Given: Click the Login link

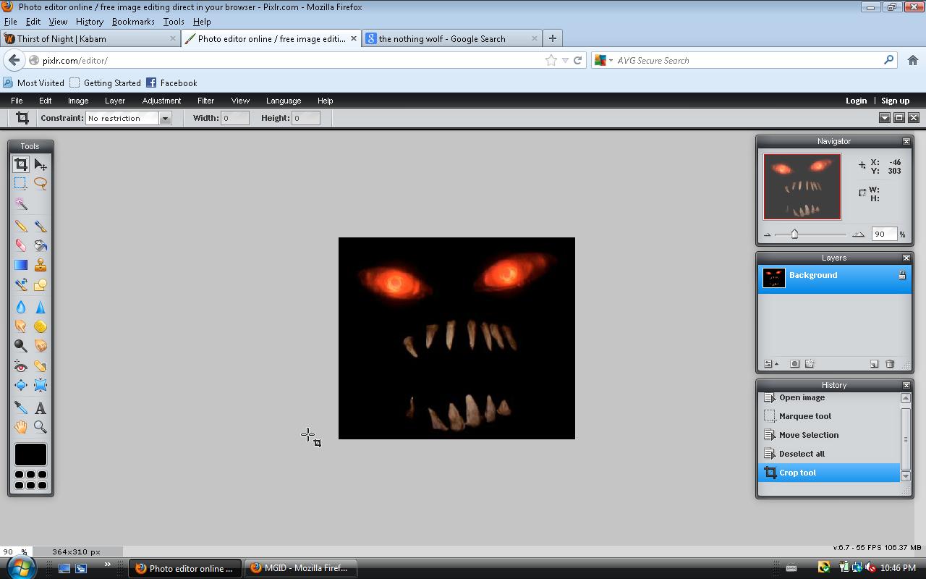Looking at the screenshot, I should click(x=856, y=101).
